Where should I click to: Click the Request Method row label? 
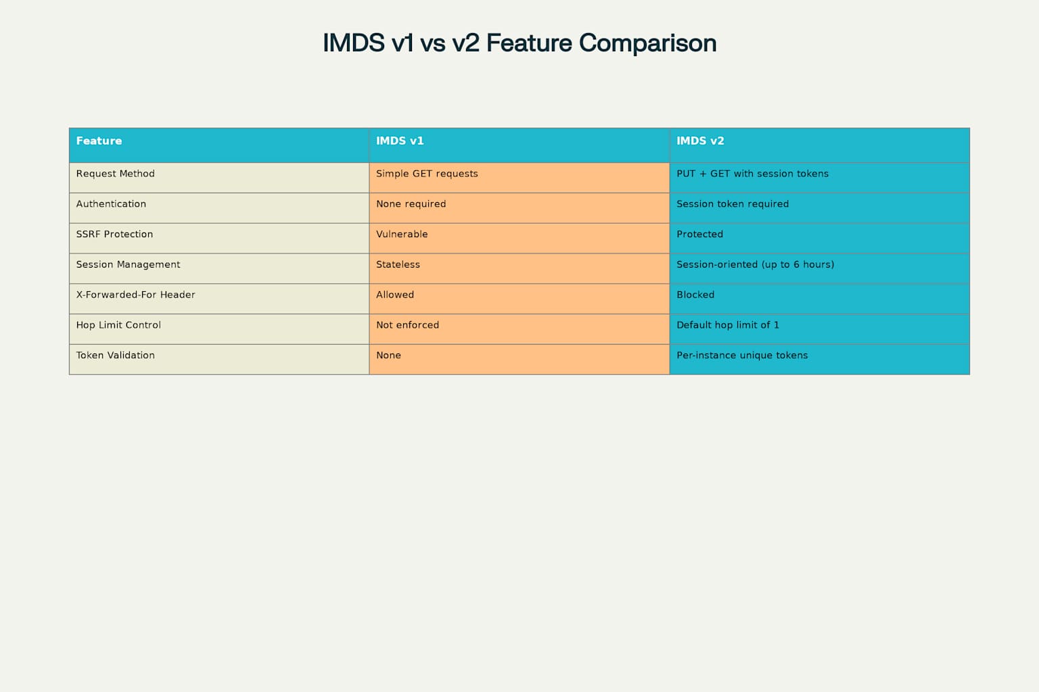coord(219,178)
